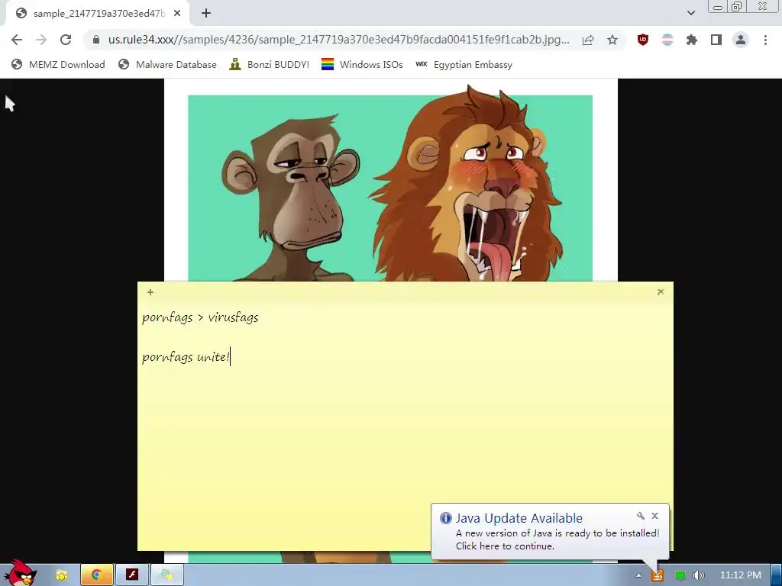Image resolution: width=782 pixels, height=586 pixels.
Task: Open the folder icon on taskbar
Action: click(61, 575)
